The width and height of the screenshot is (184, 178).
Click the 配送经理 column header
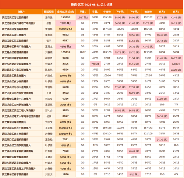[49, 12]
